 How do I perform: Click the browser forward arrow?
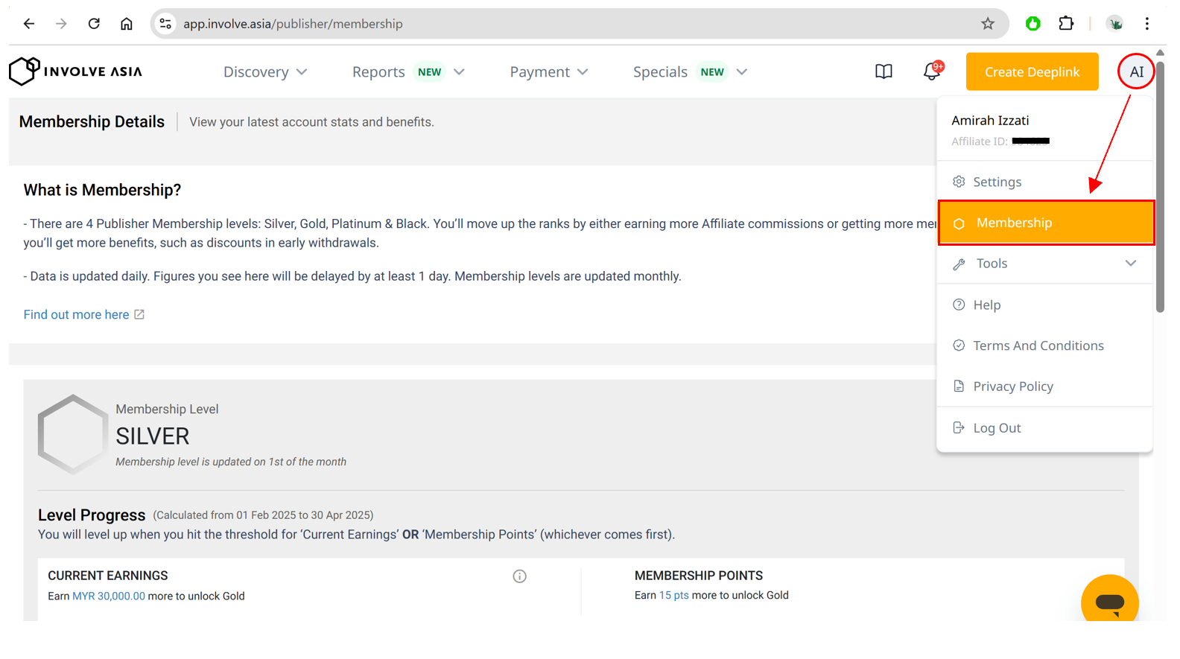point(61,24)
